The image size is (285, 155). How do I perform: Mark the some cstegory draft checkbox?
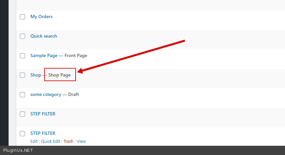(x=22, y=95)
